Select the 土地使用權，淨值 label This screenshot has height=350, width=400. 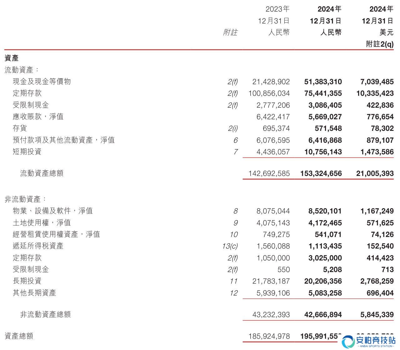click(42, 223)
